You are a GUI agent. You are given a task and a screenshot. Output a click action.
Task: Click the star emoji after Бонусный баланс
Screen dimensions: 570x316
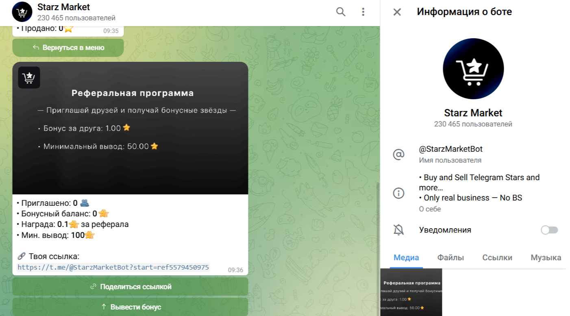pos(103,214)
